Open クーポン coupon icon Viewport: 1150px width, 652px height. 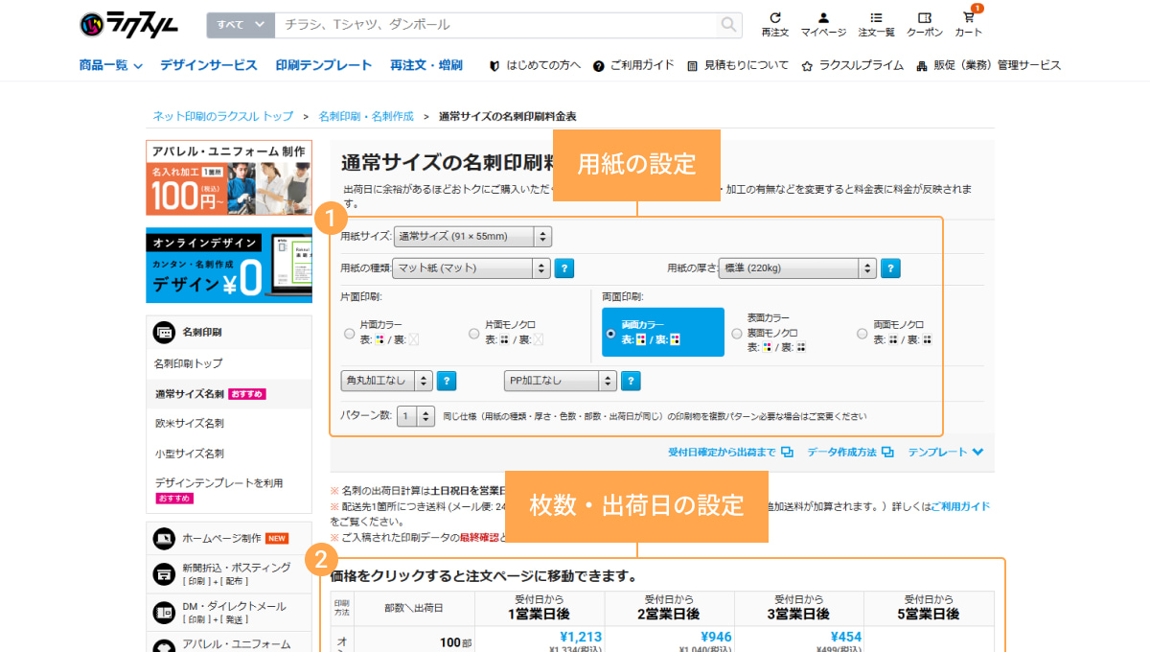tap(925, 17)
